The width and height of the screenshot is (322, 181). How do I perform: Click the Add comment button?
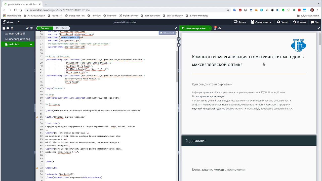[167, 33]
